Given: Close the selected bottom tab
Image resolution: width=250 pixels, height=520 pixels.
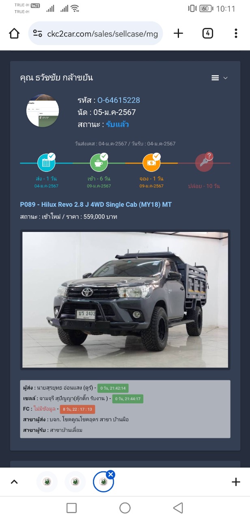Looking at the screenshot, I should (x=111, y=474).
